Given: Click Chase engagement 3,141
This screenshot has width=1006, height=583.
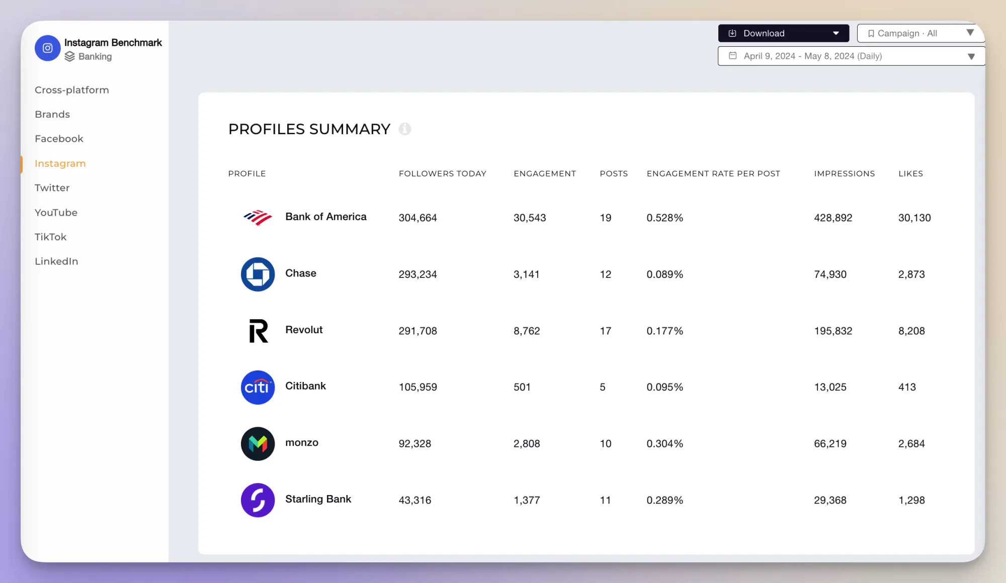Looking at the screenshot, I should pyautogui.click(x=526, y=274).
